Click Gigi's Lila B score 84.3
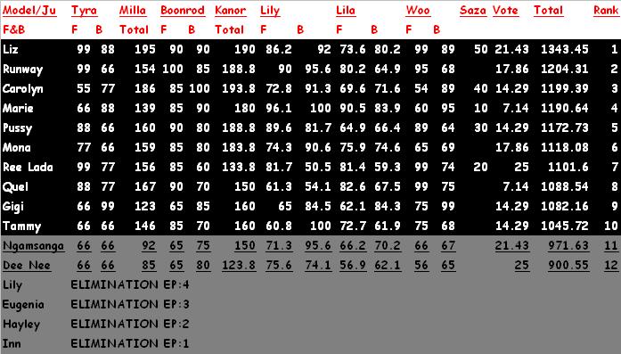 (388, 207)
